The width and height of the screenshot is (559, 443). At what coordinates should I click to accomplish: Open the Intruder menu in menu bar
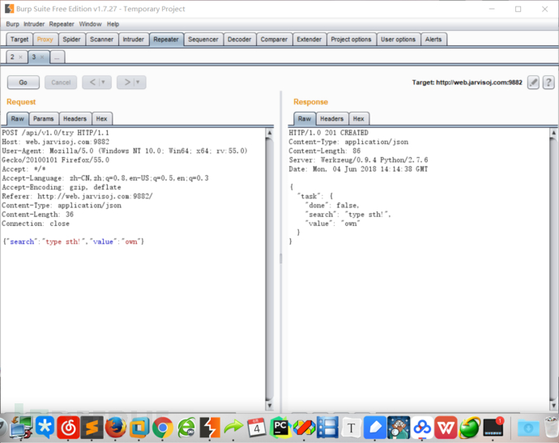[x=34, y=23]
